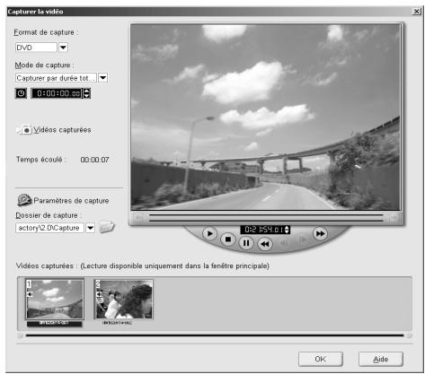Browse capture folder with the folder icon
This screenshot has width=425, height=374.
[107, 227]
